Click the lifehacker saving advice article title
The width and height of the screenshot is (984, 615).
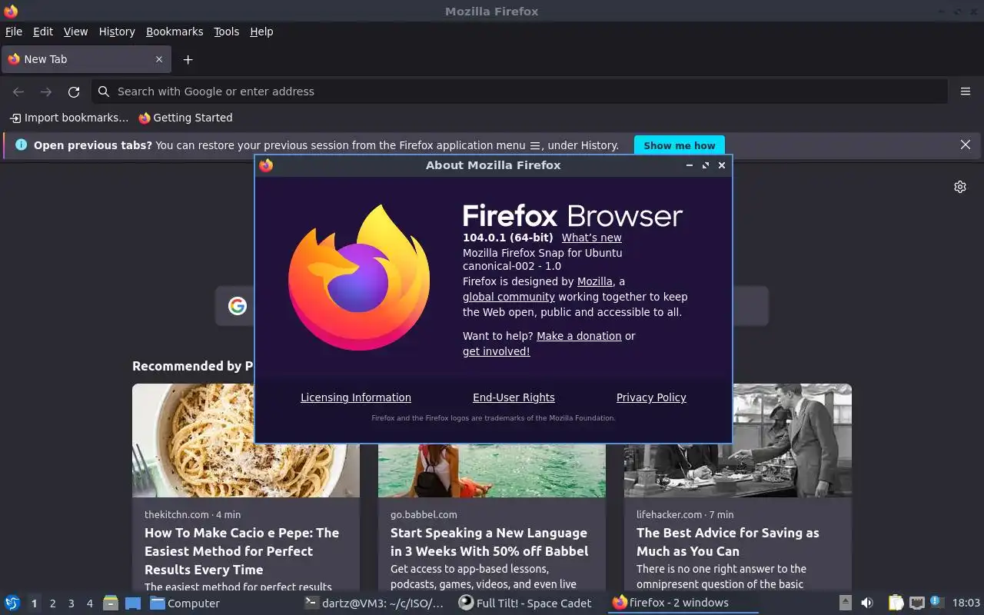click(x=727, y=542)
